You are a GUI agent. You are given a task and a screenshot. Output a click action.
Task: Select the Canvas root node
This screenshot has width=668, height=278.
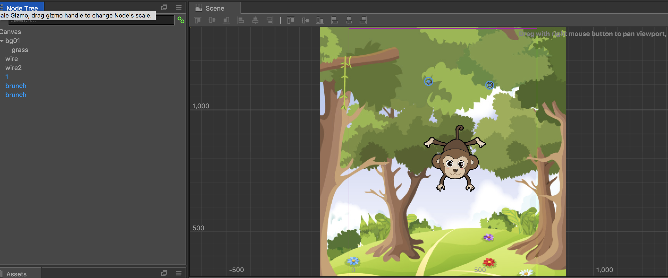point(10,32)
